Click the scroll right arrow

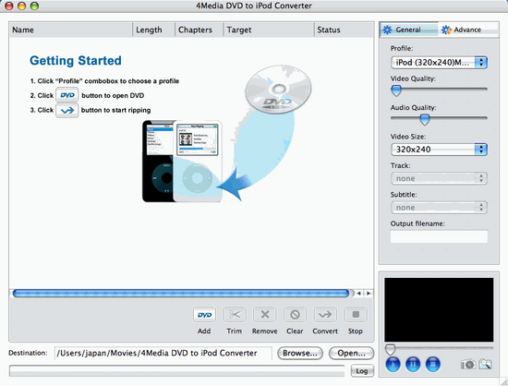click(x=369, y=294)
